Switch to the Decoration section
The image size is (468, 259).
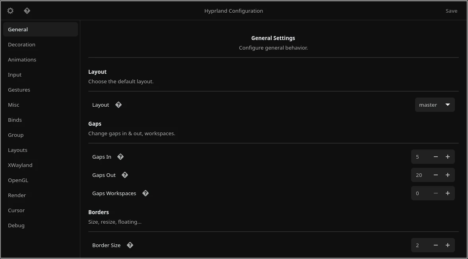coord(21,44)
